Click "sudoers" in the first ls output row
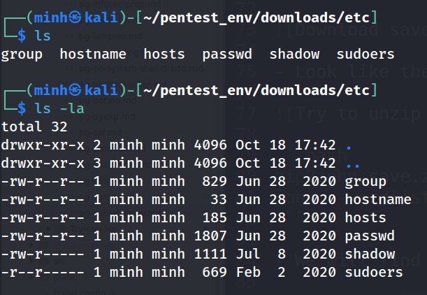The width and height of the screenshot is (427, 295). click(366, 53)
